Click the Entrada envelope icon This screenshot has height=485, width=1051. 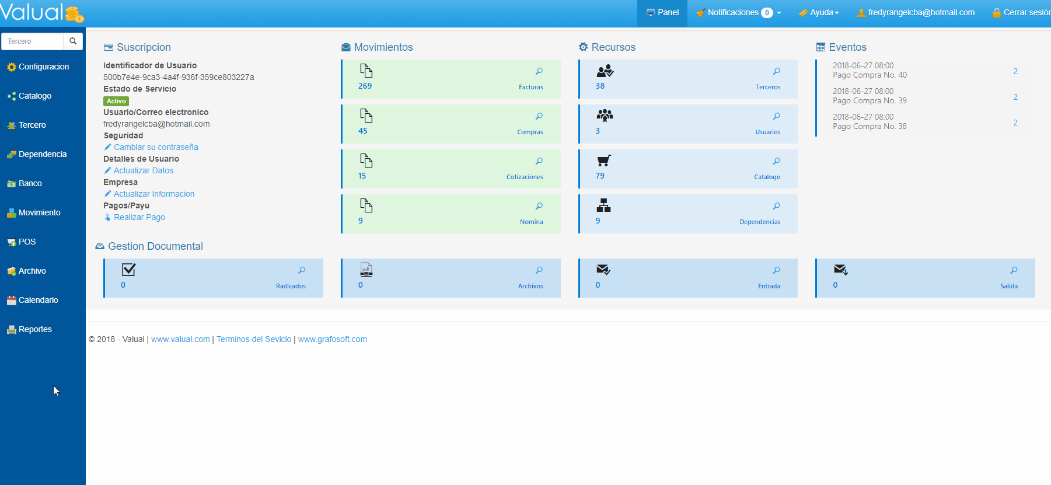pyautogui.click(x=603, y=270)
